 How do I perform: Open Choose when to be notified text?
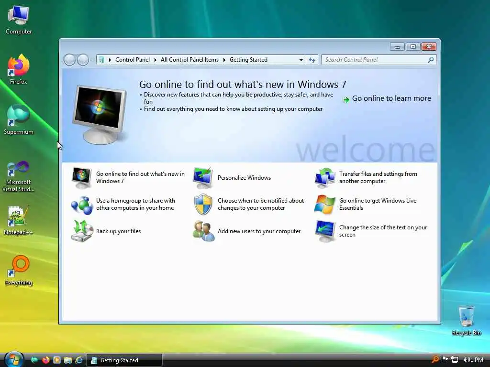[x=261, y=205]
